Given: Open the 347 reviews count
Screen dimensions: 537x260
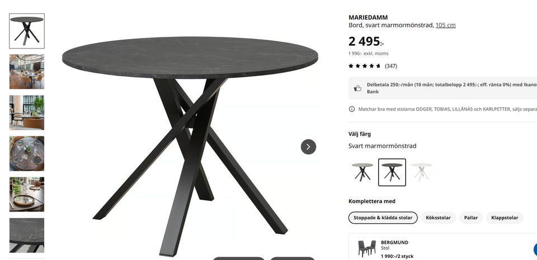Looking at the screenshot, I should point(391,66).
